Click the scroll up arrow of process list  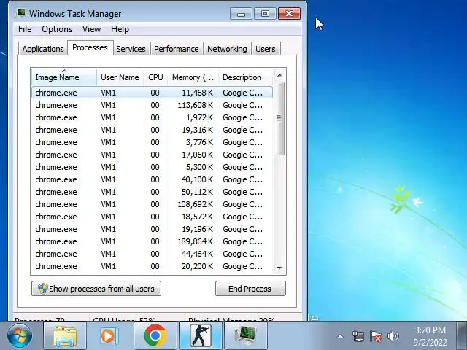coord(279,75)
